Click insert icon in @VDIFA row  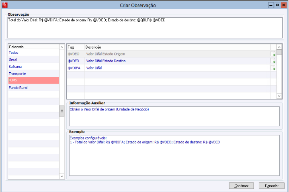pyautogui.click(x=273, y=68)
